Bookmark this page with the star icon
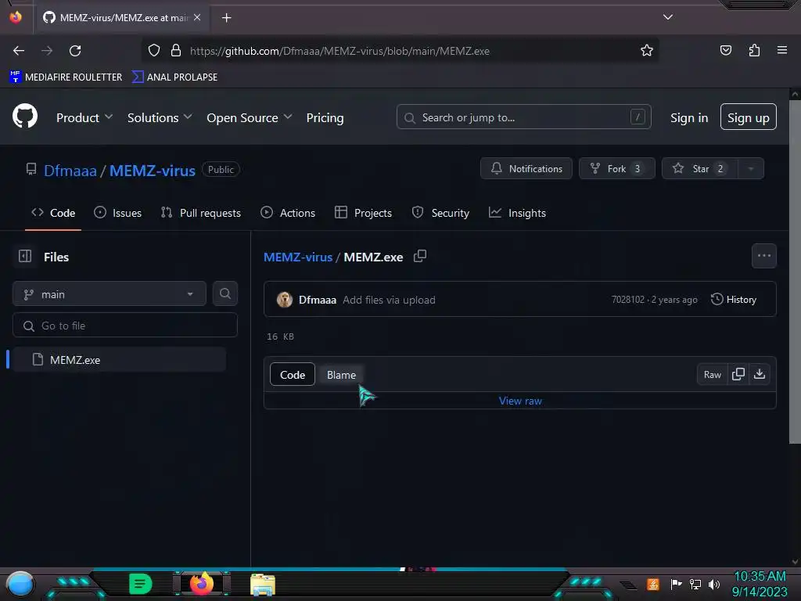The height and width of the screenshot is (601, 801). [x=647, y=51]
